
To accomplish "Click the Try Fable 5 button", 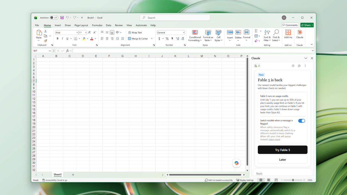I will [282, 150].
